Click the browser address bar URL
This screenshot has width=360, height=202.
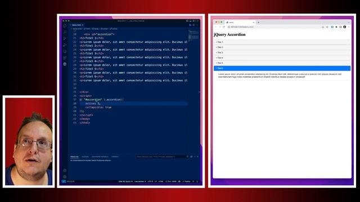[242, 27]
